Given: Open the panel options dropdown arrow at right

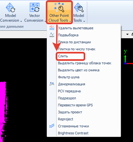Looking at the screenshot, I should 127,34.
